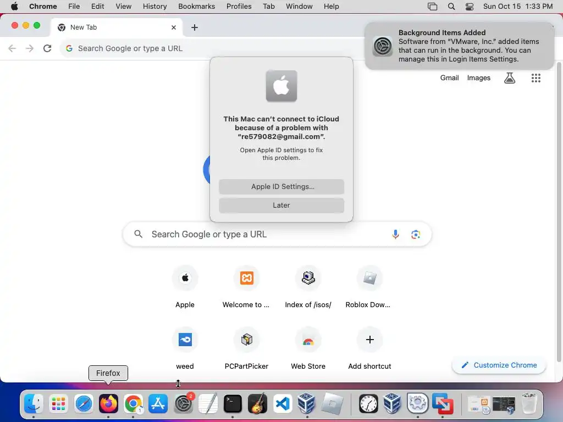Open the Roblox dock icon
Screen dimensions: 563x422
[x=332, y=404]
